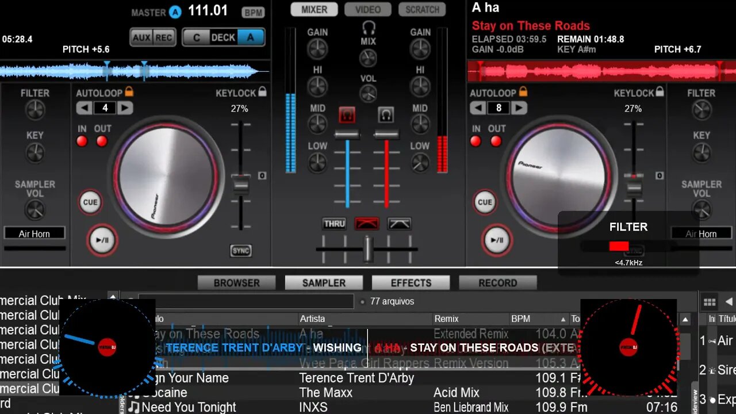Select deck C in deck selector
The width and height of the screenshot is (736, 414).
point(197,37)
